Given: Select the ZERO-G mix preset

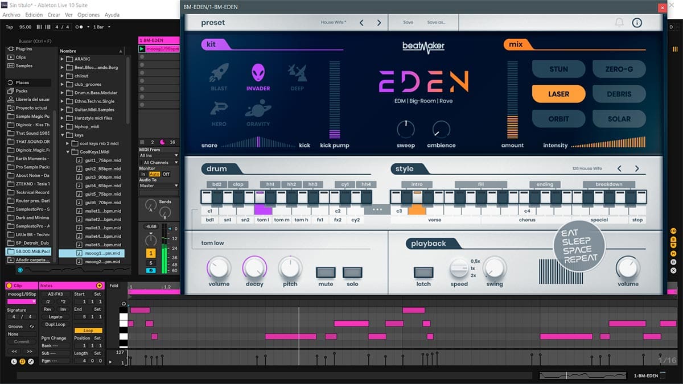Looking at the screenshot, I should (x=619, y=69).
